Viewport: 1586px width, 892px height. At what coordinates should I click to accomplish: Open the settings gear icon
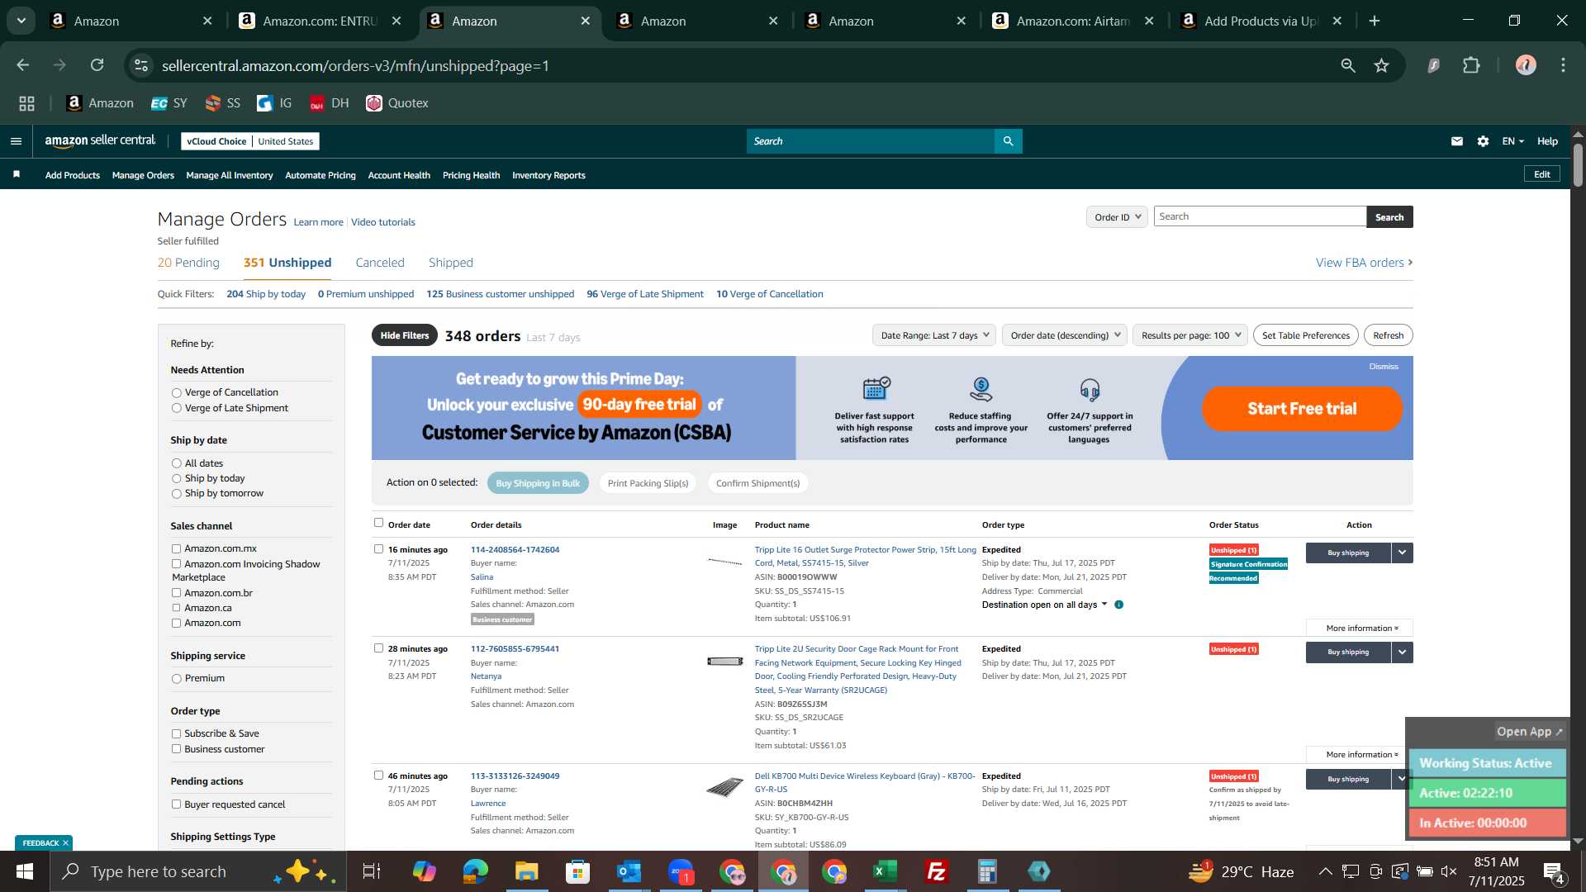[x=1484, y=141]
